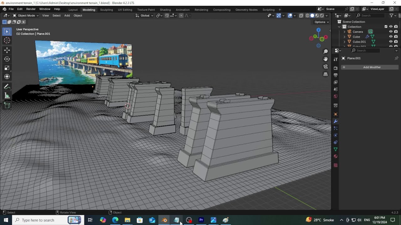Open Blender from the Windows taskbar

(164, 220)
